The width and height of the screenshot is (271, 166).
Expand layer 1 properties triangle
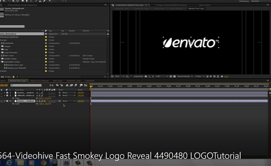point(5,93)
